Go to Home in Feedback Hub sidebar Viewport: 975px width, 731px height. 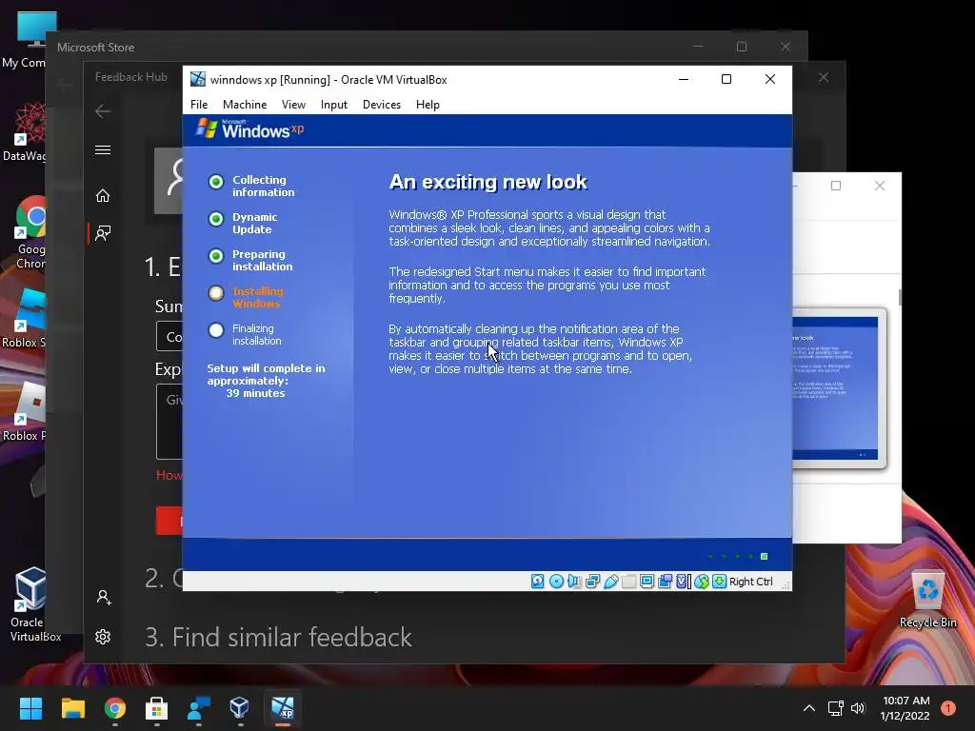click(x=103, y=196)
